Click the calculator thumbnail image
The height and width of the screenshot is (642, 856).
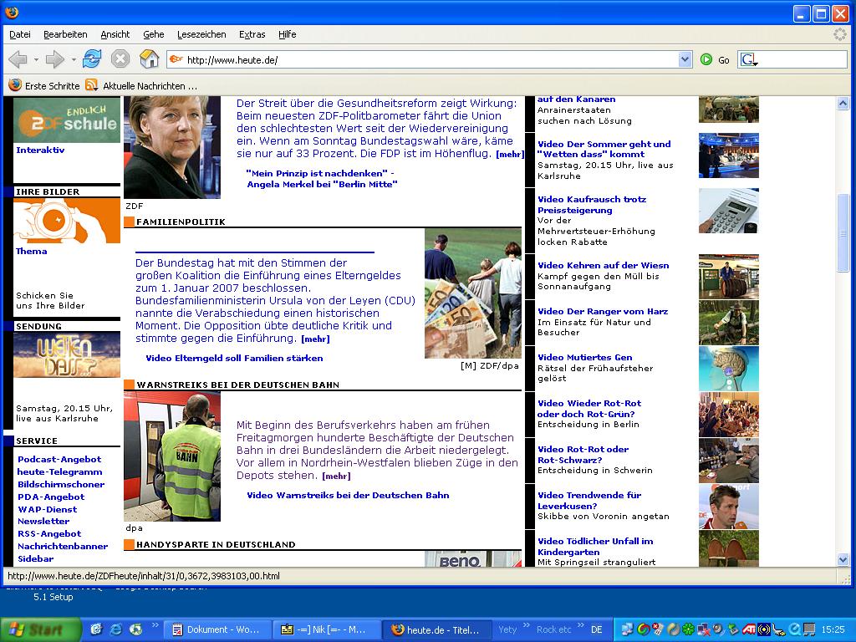[729, 211]
